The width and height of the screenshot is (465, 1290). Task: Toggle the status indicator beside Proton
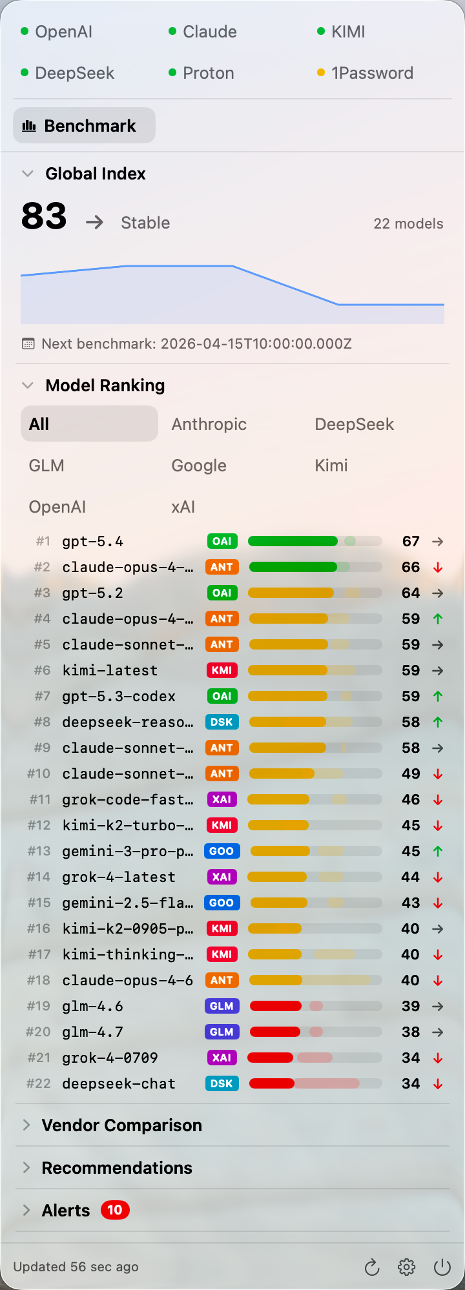tap(171, 72)
